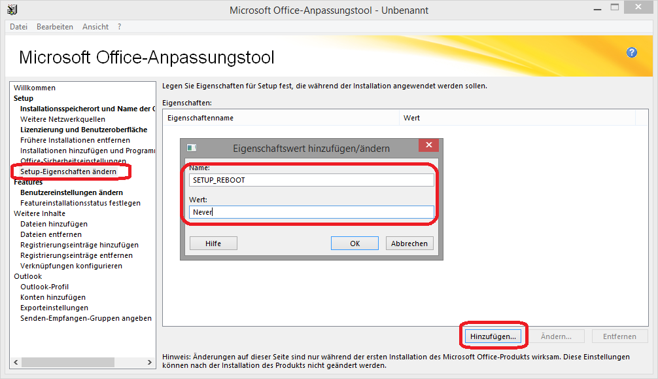Click the Weitere Inhalte section heading
This screenshot has width=658, height=379.
[x=39, y=213]
